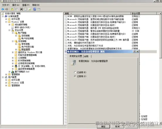Click the policy icon beside 关机: 清除虚拟内存页面文件
Image resolution: width=162 pixels, height=129 pixels.
coord(66,43)
